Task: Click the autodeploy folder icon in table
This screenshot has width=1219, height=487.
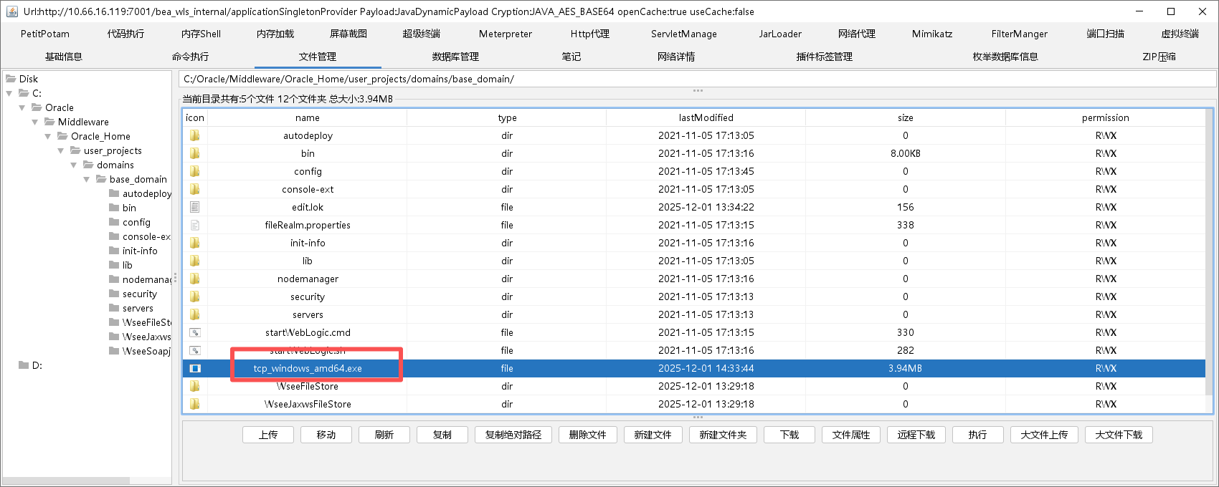Action: (194, 135)
